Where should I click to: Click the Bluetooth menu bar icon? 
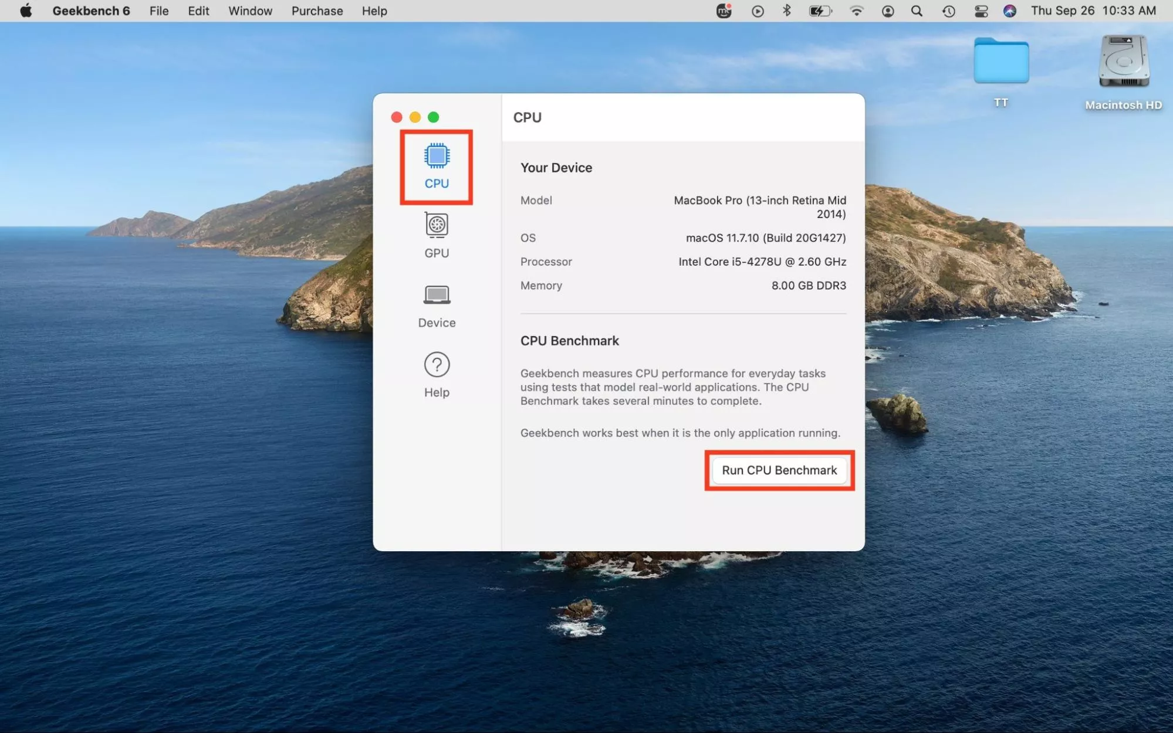tap(787, 11)
